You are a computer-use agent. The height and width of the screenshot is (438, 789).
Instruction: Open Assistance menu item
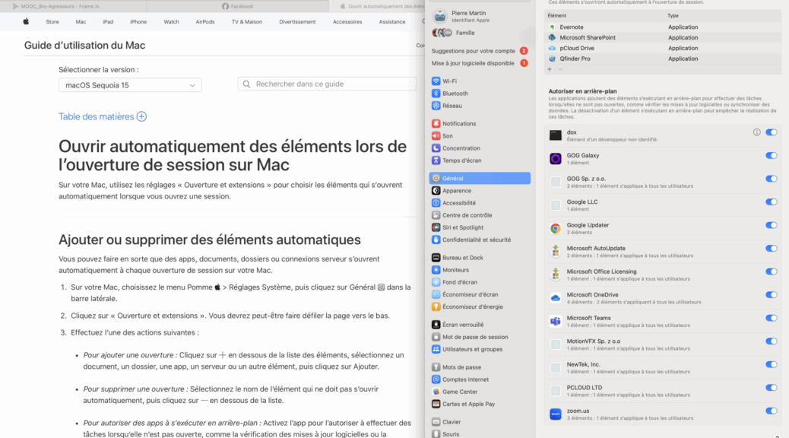[x=392, y=21]
